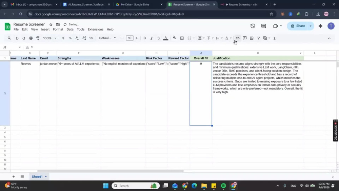
Task: Open the 123 more formats menu
Action: pyautogui.click(x=91, y=38)
